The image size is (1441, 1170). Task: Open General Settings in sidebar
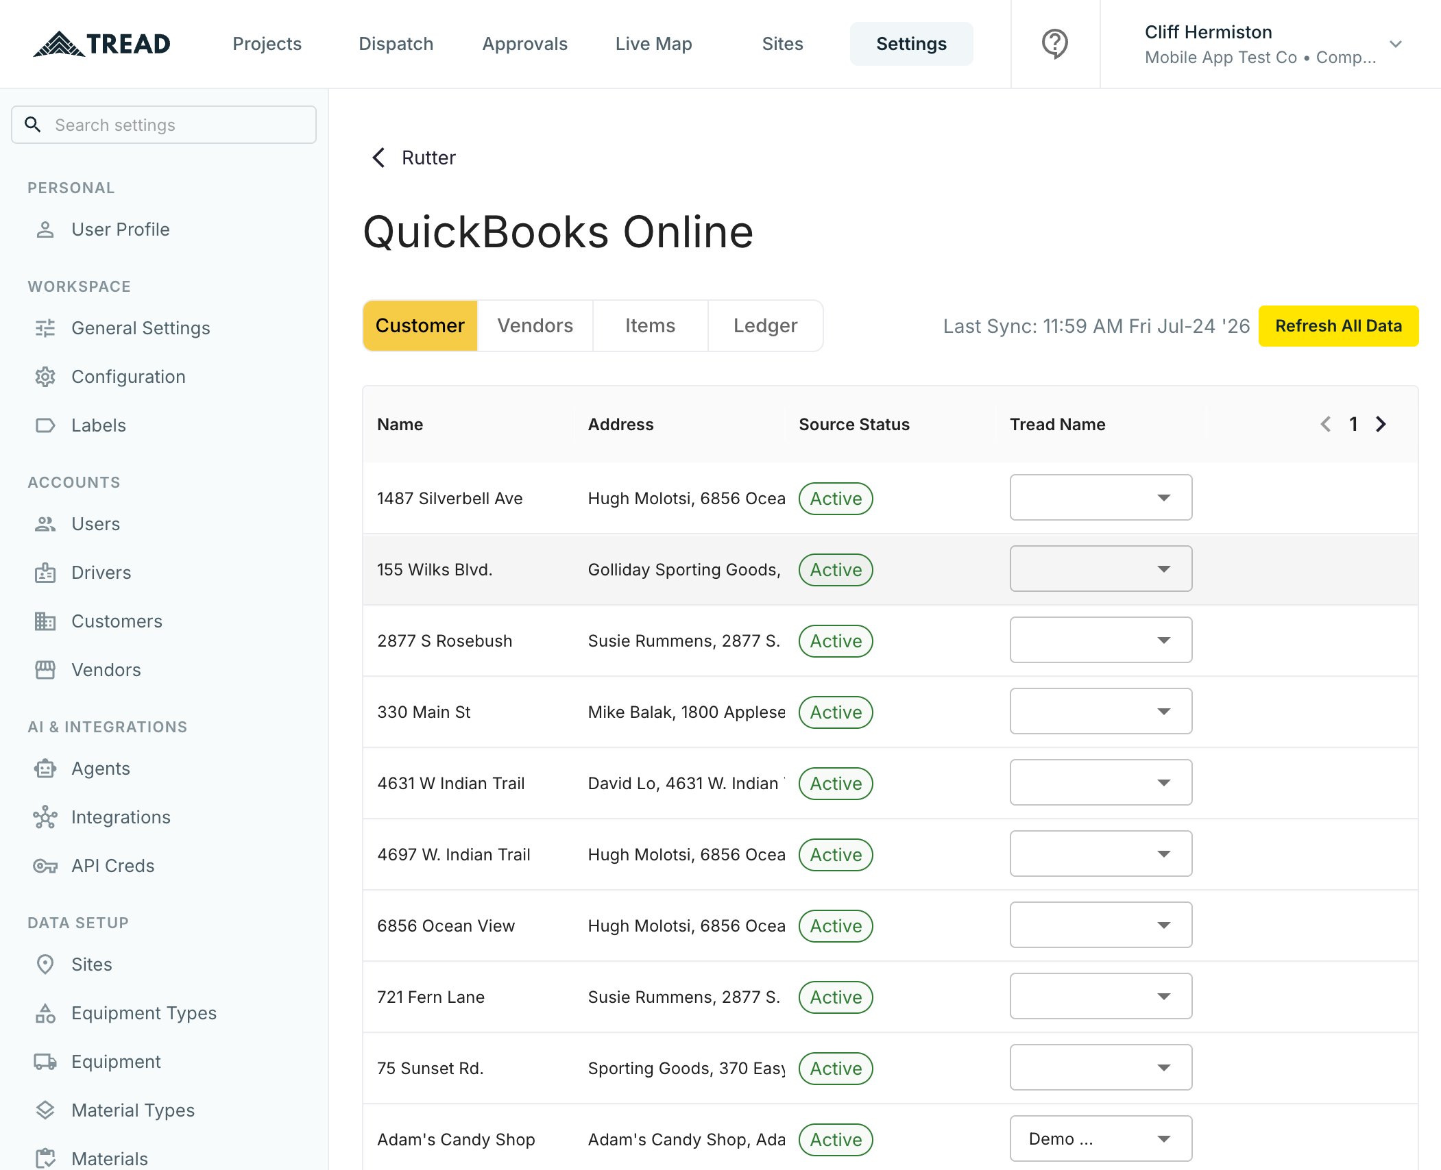141,328
